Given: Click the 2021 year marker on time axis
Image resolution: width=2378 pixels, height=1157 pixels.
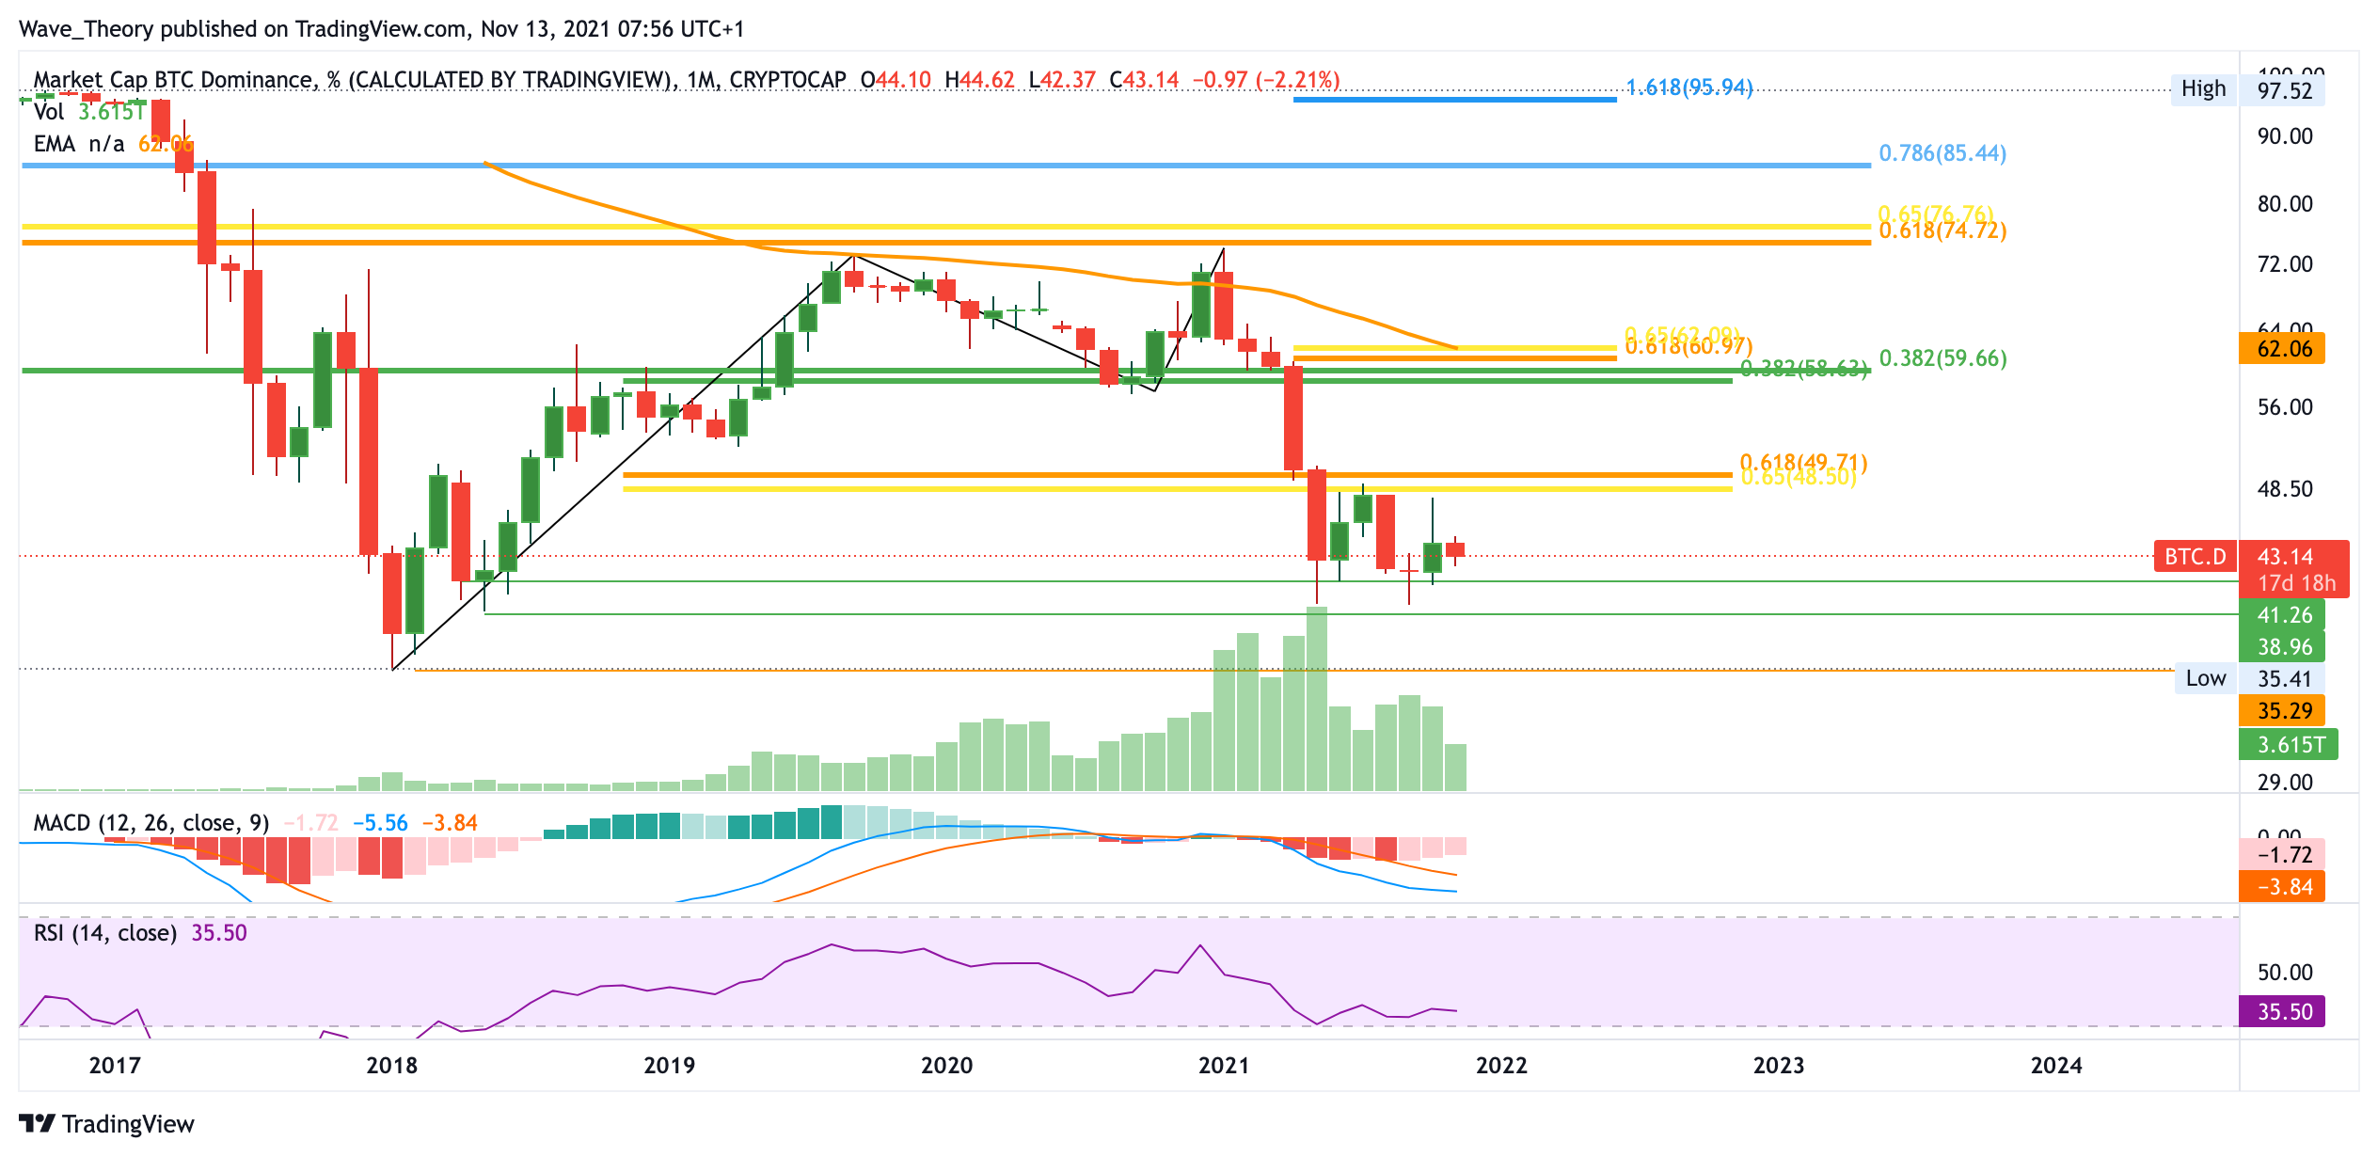Looking at the screenshot, I should tap(1223, 1065).
